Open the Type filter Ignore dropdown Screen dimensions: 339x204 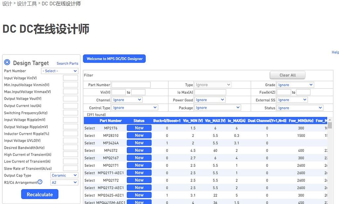click(x=213, y=84)
